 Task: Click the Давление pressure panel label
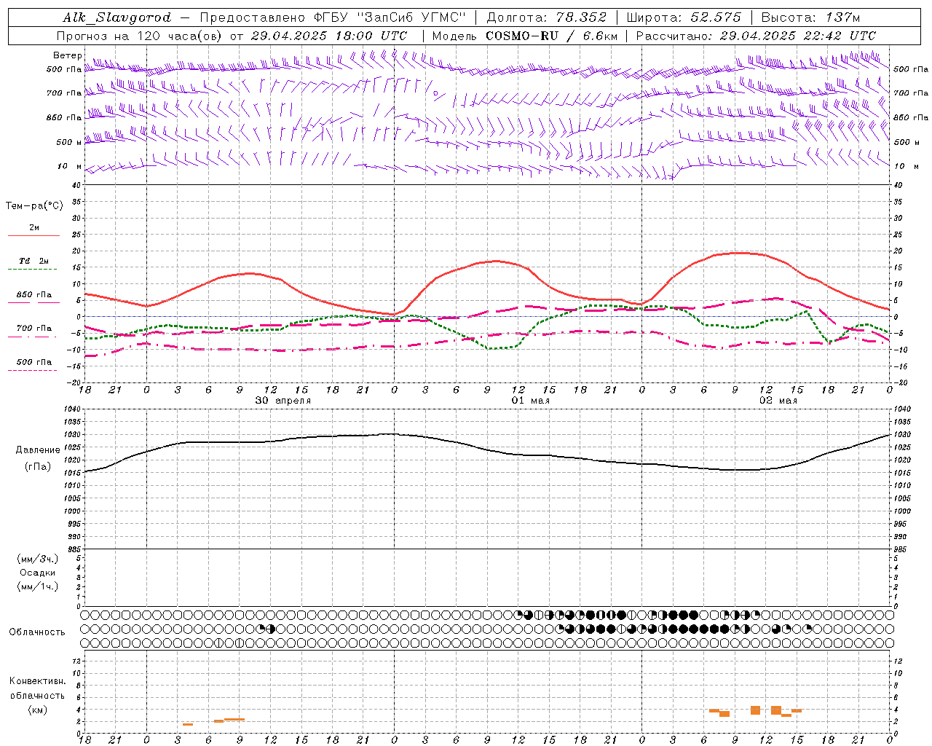pos(37,450)
